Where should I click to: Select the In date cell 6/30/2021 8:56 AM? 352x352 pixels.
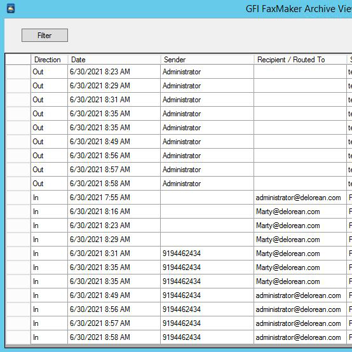pyautogui.click(x=114, y=309)
